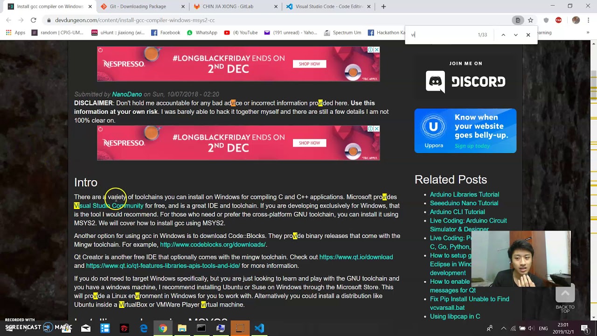
Task: Switch to the CHIN JIA XIONG - GitLab tab
Action: point(236,7)
